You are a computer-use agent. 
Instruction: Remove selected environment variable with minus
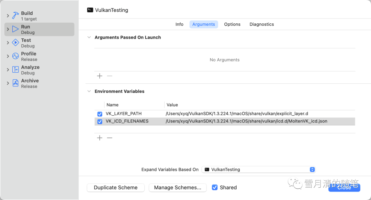click(110, 138)
